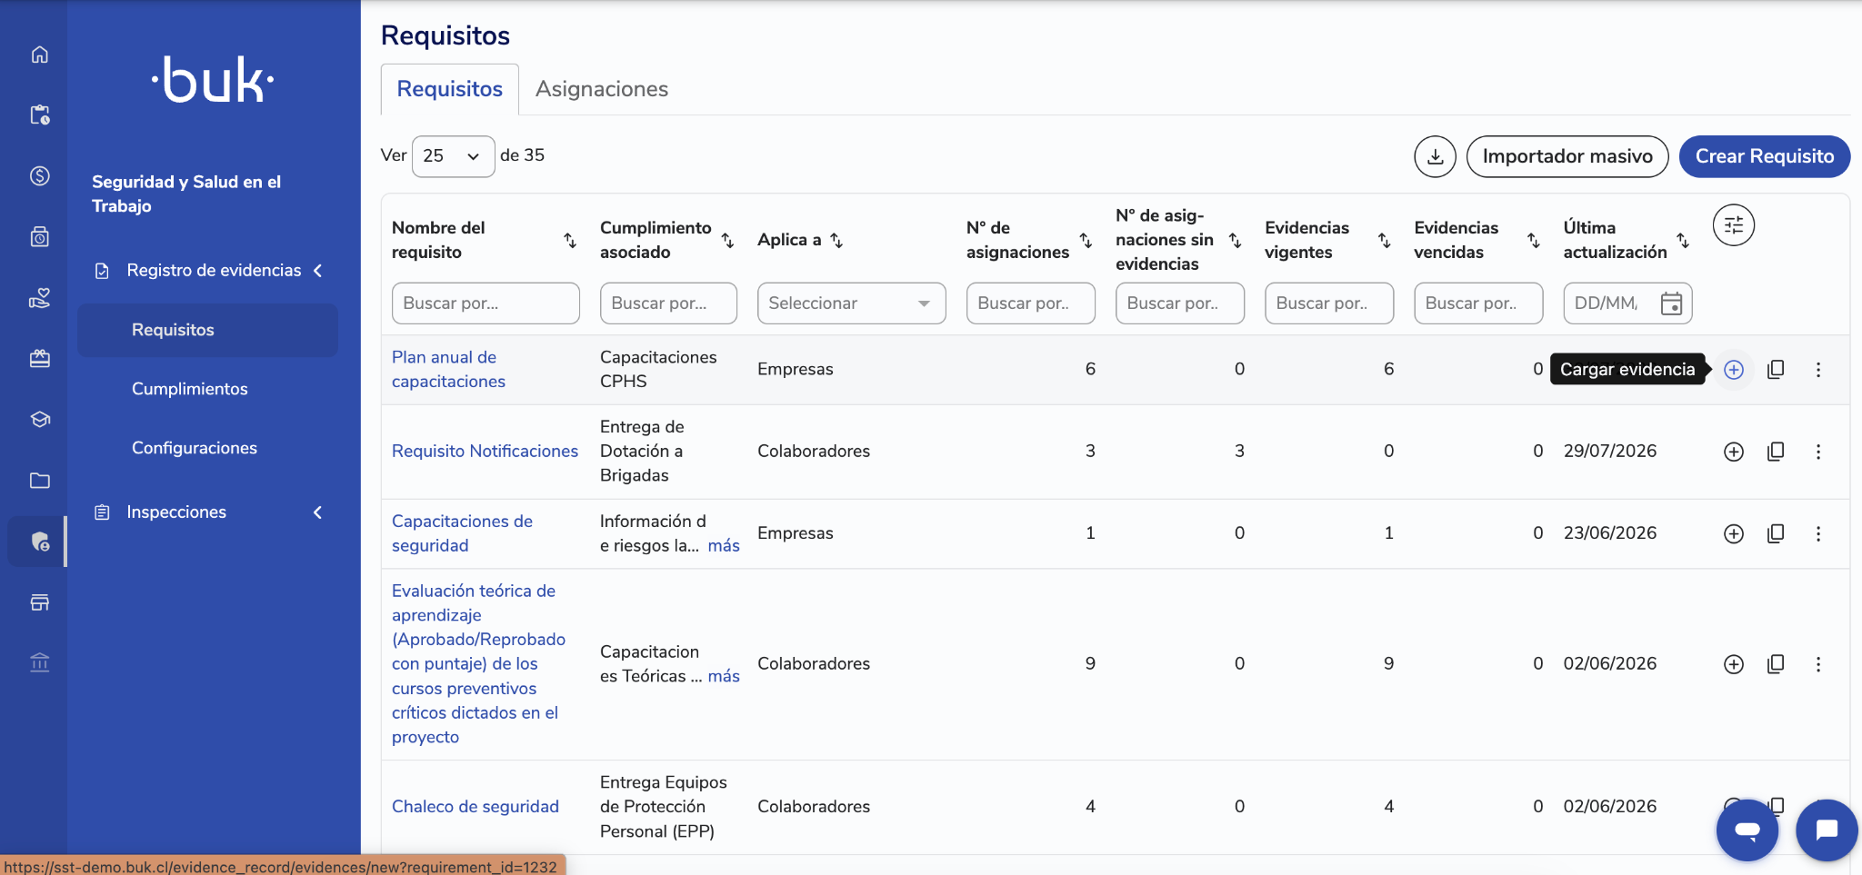Sort by N° de asignaciones sin evidencias
The height and width of the screenshot is (875, 1862).
(x=1235, y=240)
